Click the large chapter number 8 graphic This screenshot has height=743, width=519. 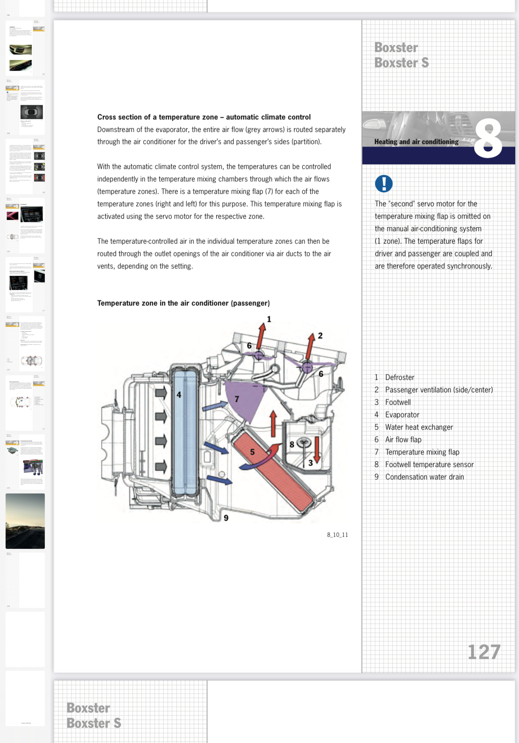pos(488,138)
